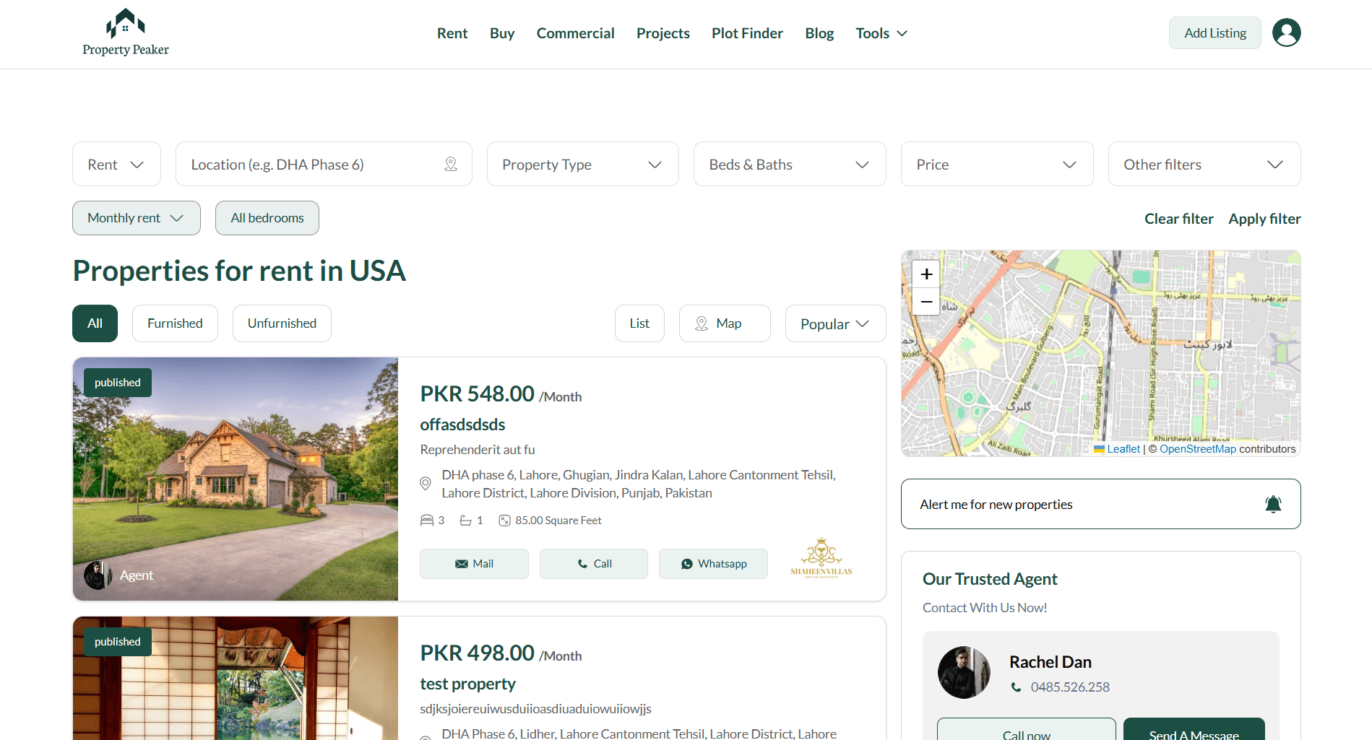The width and height of the screenshot is (1372, 740).
Task: Click the Location search input field
Action: tap(324, 164)
